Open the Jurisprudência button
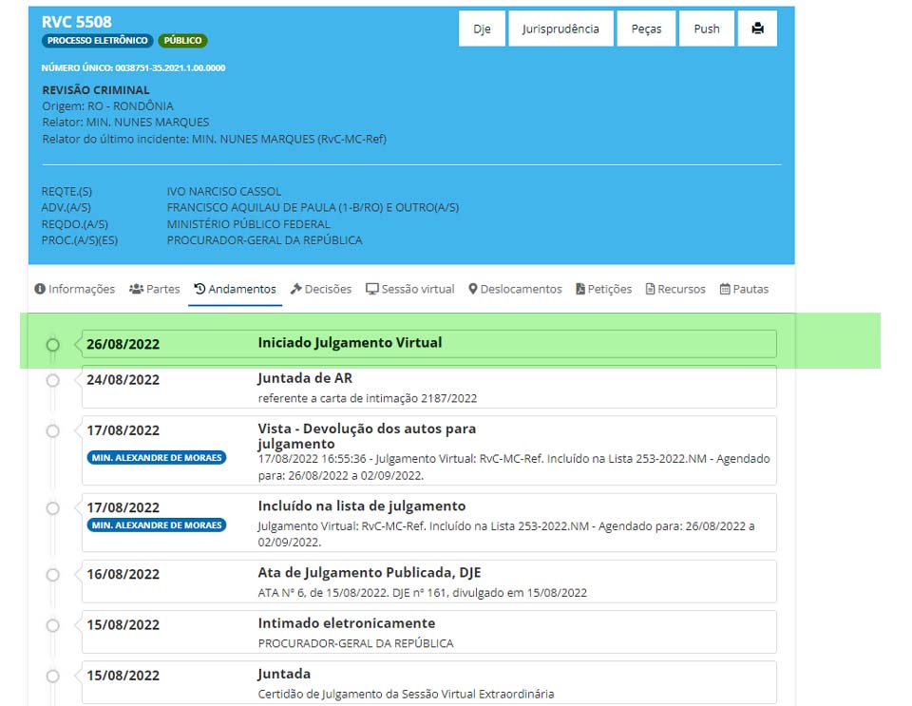The height and width of the screenshot is (706, 912). [x=560, y=29]
